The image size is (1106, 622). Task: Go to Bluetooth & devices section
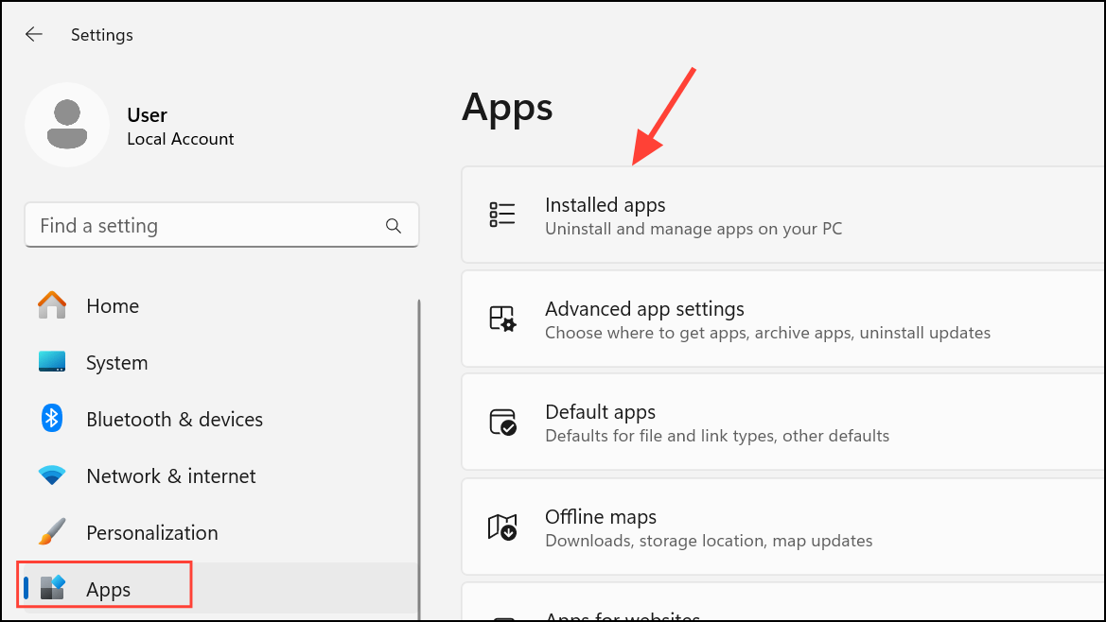(x=174, y=420)
